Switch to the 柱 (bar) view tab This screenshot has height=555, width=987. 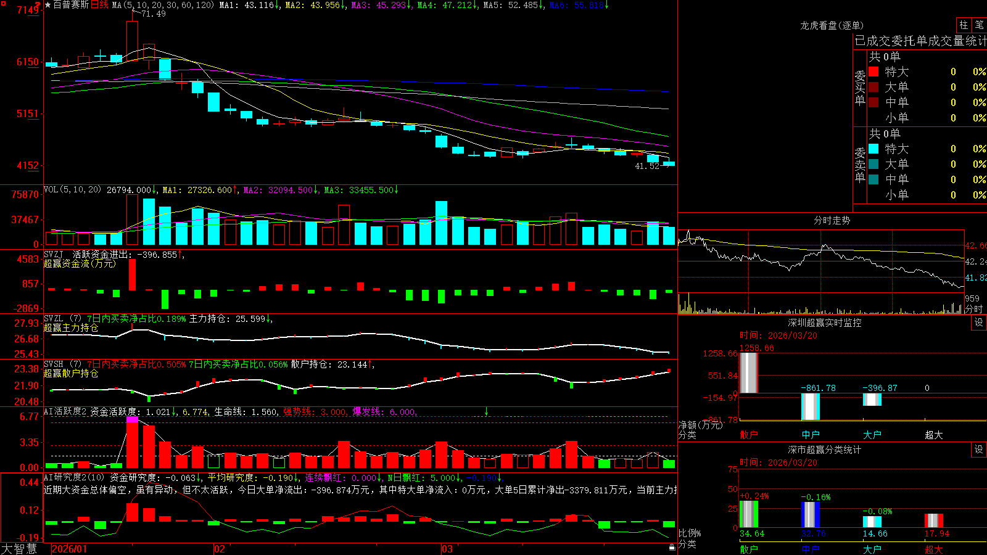[x=964, y=25]
